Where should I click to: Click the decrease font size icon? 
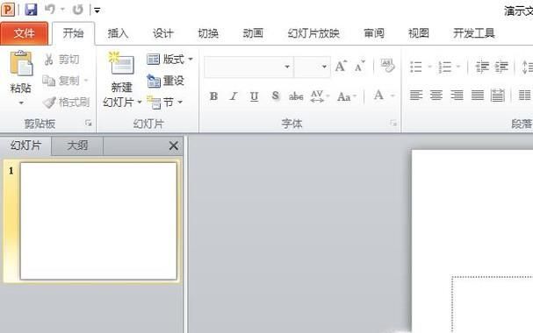coord(360,66)
